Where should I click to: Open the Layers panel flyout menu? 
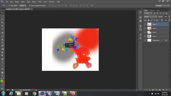[x=169, y=10]
